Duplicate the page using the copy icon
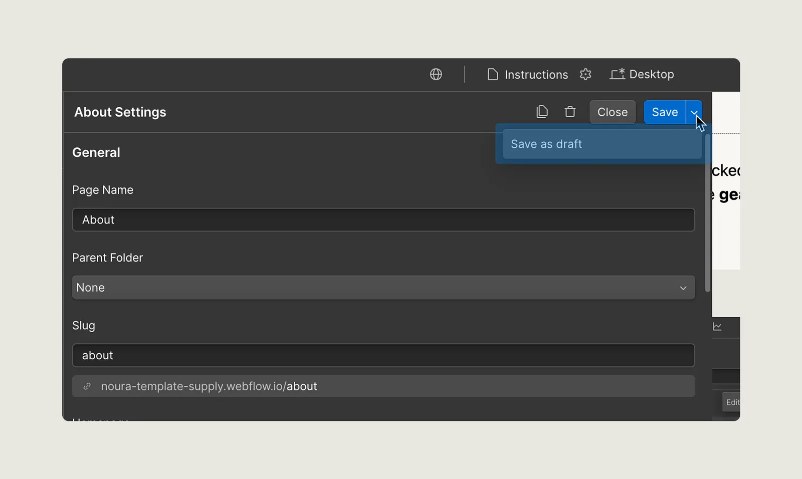 point(542,112)
